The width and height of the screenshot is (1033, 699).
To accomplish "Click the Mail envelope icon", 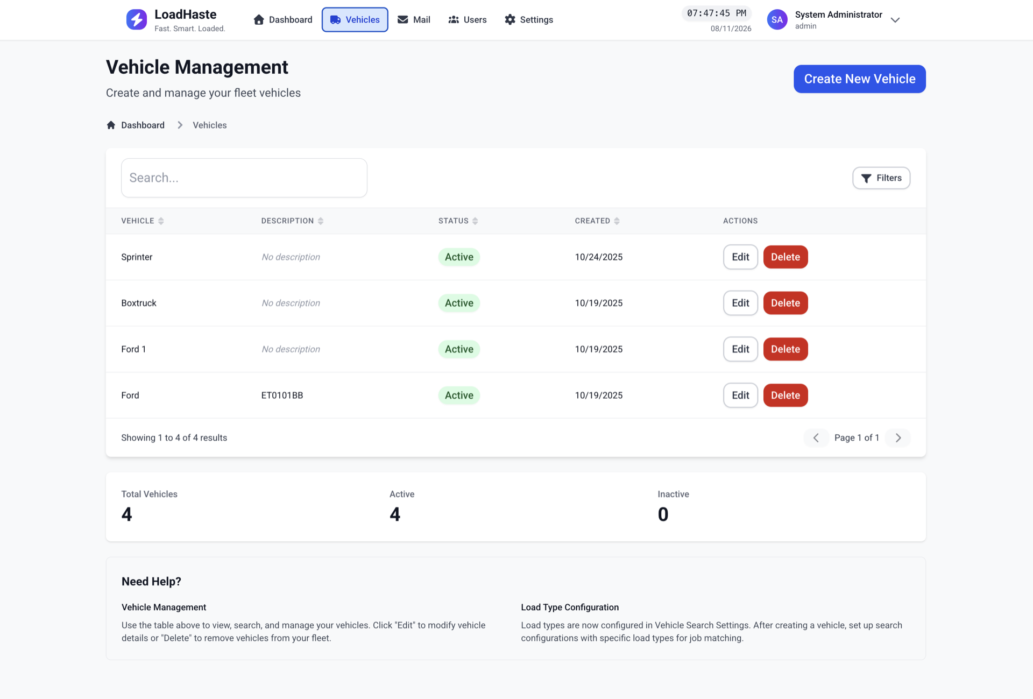I will [402, 20].
